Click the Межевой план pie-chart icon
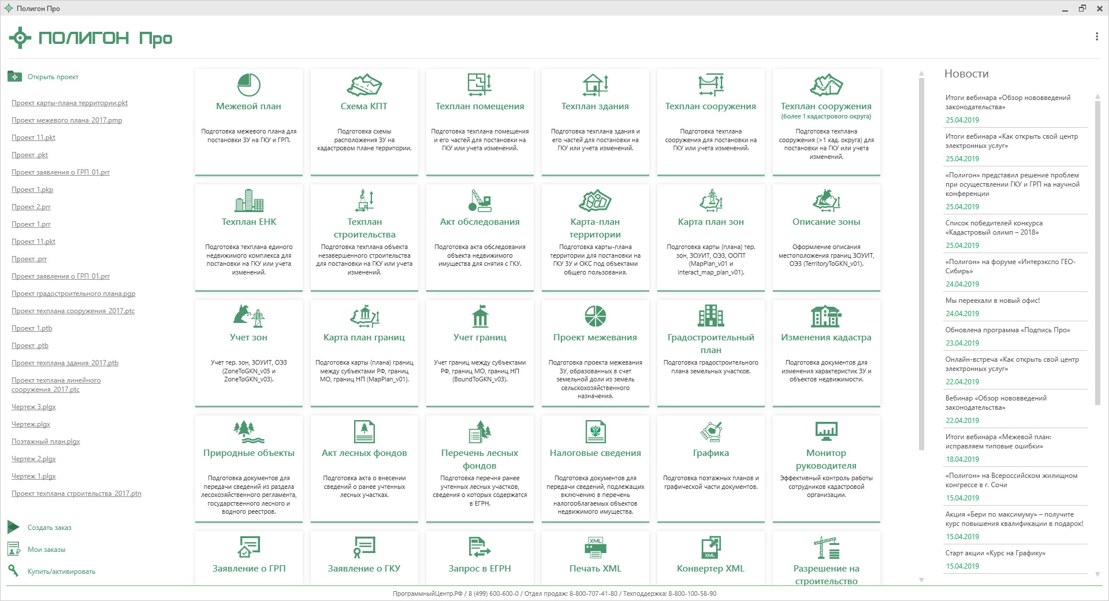 coord(249,85)
